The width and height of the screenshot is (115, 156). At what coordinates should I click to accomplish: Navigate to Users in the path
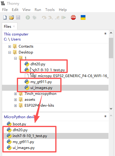click(x=16, y=39)
